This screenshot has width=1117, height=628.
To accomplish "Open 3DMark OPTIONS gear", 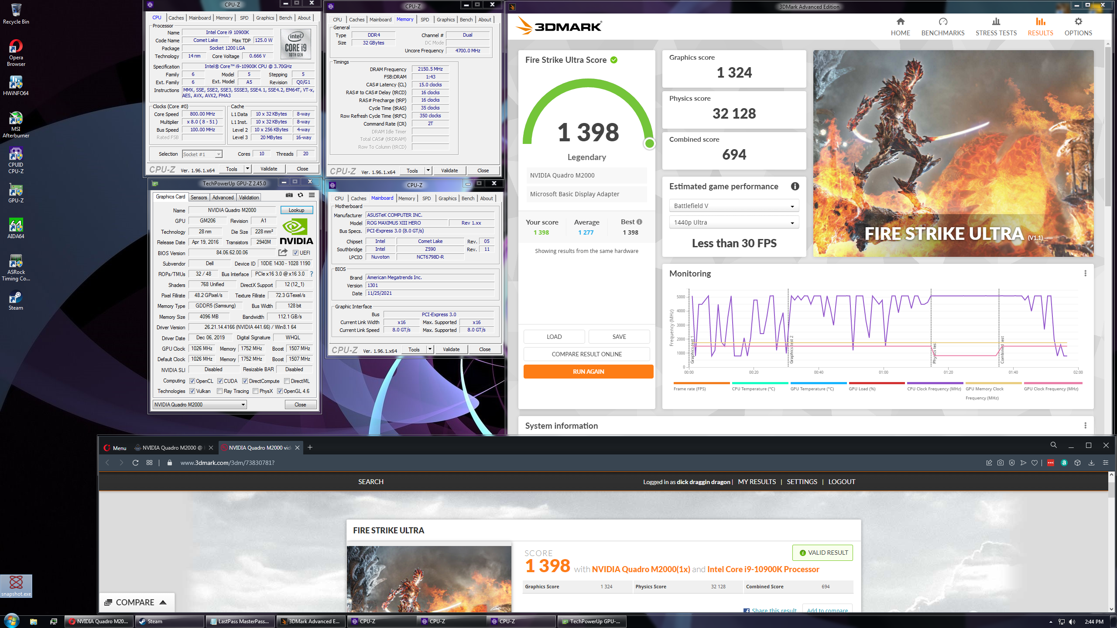I will coord(1078,27).
